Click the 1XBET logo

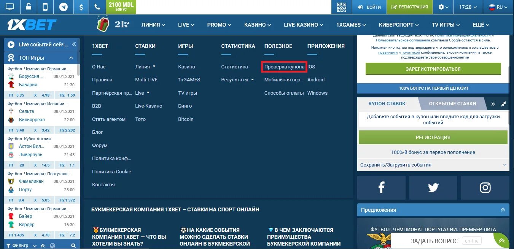32,25
